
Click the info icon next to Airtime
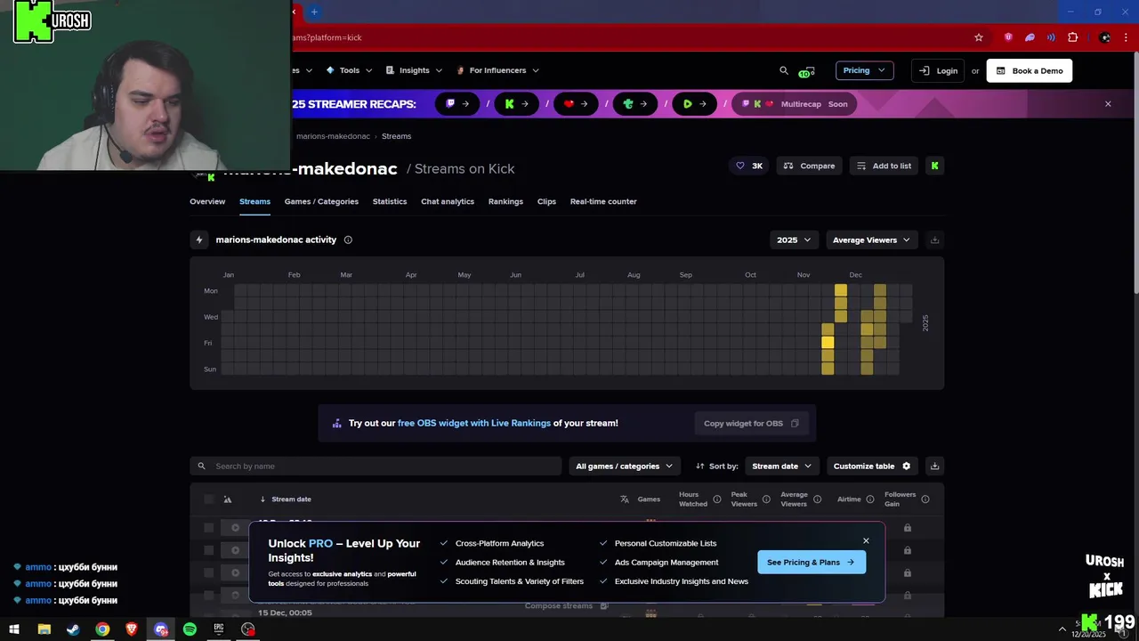tap(870, 499)
